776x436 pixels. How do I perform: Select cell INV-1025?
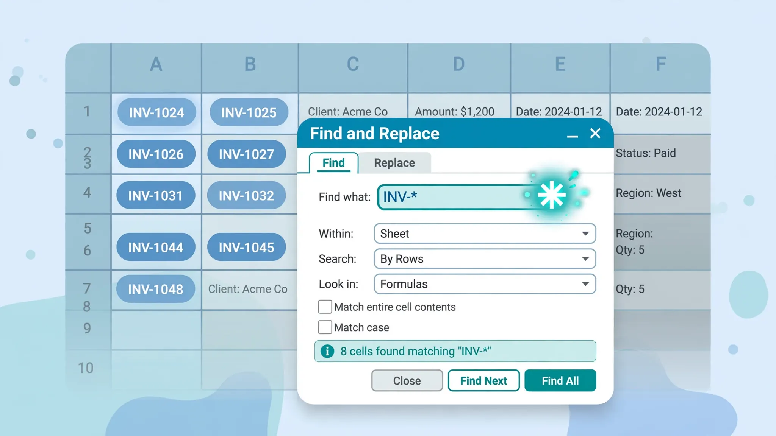(x=249, y=112)
